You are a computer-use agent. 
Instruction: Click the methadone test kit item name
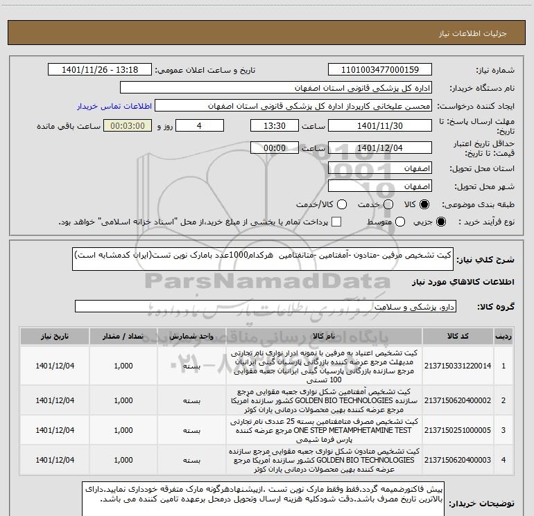(x=324, y=460)
